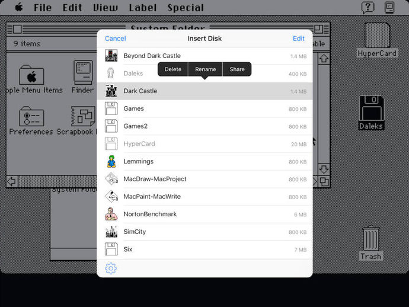409x307 pixels.
Task: Click the 20 MB size of HyperCard
Action: point(299,144)
